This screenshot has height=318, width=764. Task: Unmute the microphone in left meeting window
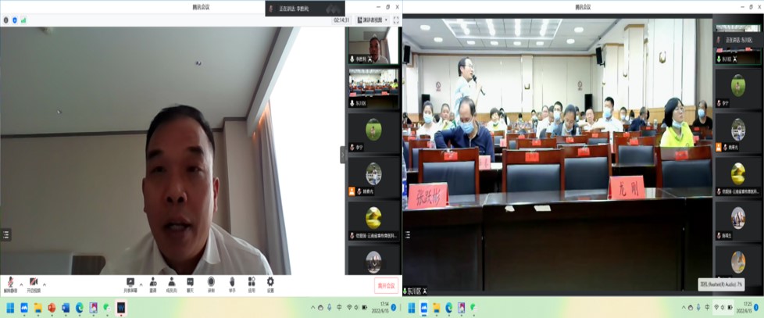9,284
